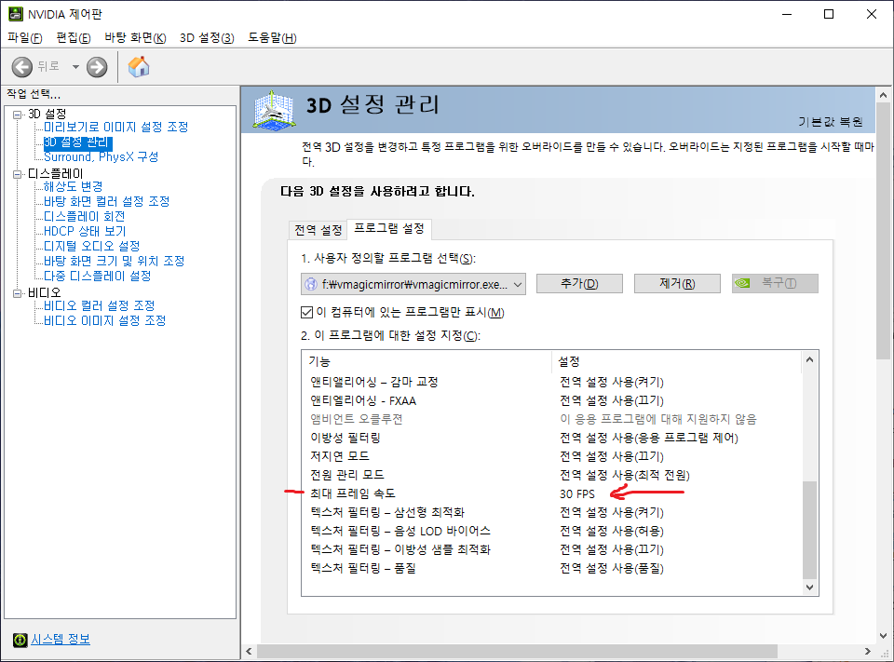Image resolution: width=894 pixels, height=662 pixels.
Task: Open the 파일(F) menu
Action: coord(25,37)
